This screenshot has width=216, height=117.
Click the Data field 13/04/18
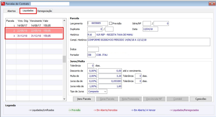(150, 29)
